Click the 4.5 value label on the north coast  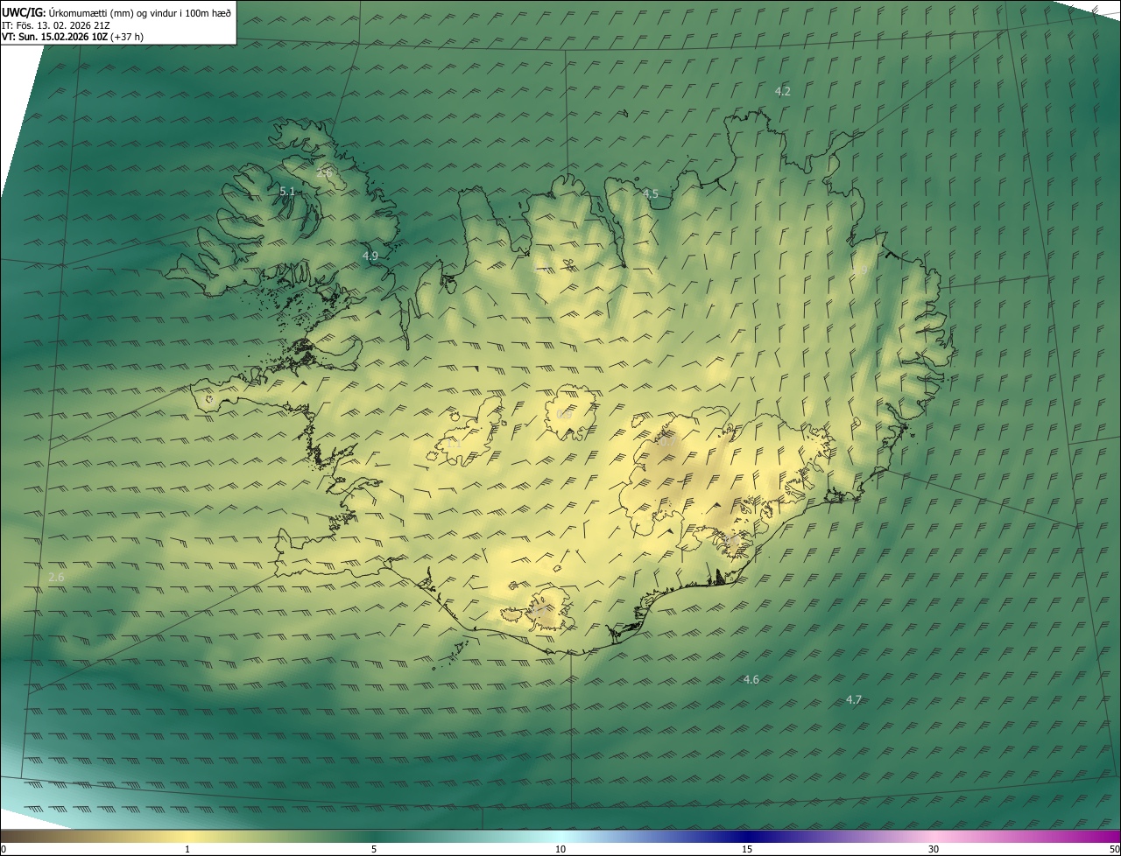tap(651, 193)
